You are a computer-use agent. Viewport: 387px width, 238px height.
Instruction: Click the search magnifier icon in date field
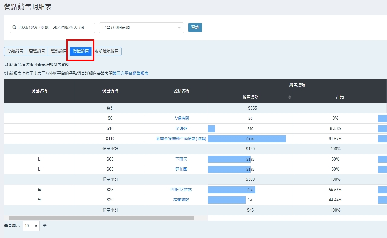tap(14, 28)
